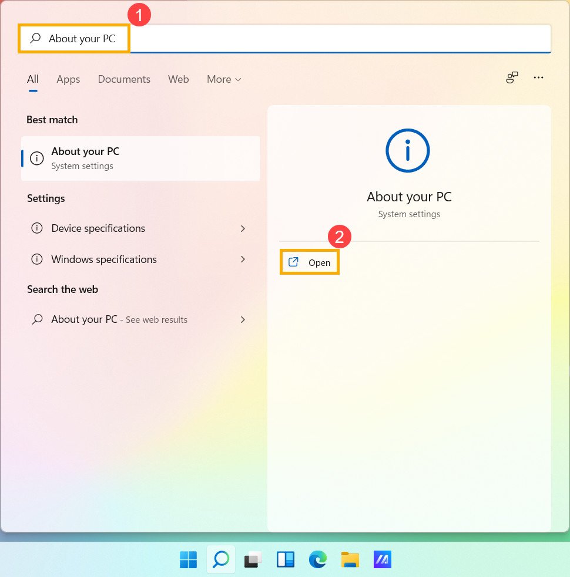The width and height of the screenshot is (570, 577).
Task: Open the purple app icon on the taskbar
Action: 383,560
